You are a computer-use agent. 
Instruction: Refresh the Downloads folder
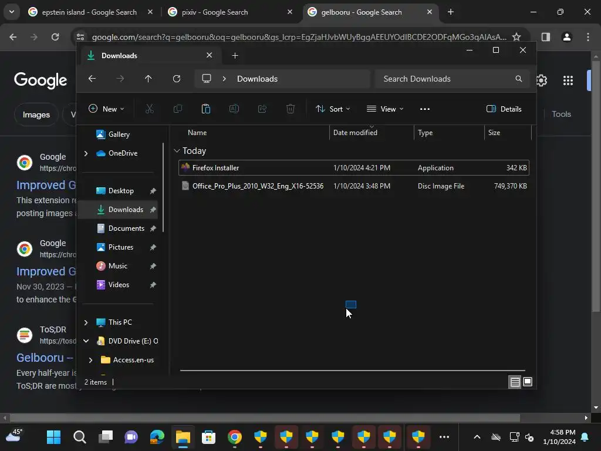176,79
